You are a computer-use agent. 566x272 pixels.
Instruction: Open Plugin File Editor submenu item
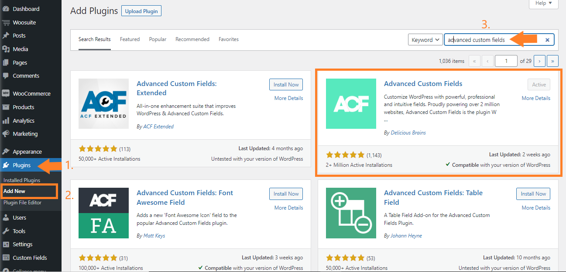pos(22,203)
